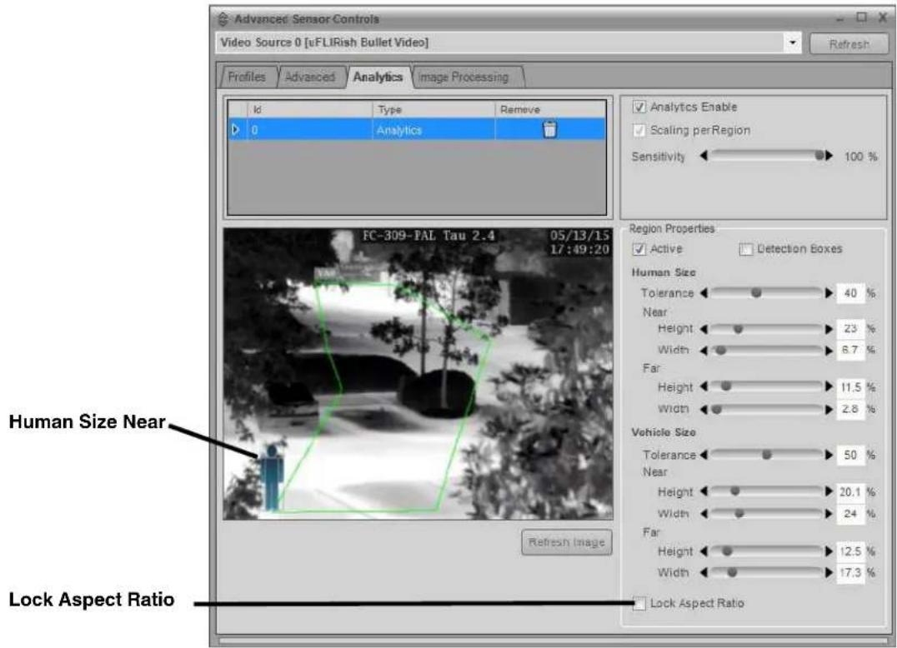Image resolution: width=897 pixels, height=648 pixels.
Task: Increase Human Near Height right arrow
Action: (829, 328)
